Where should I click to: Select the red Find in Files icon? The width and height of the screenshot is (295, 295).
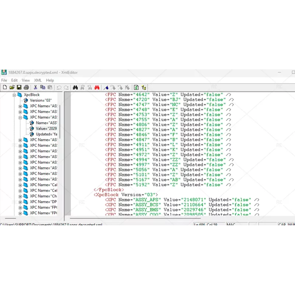97,87
